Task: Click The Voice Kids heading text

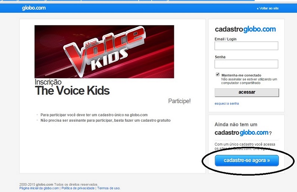Action: point(72,91)
